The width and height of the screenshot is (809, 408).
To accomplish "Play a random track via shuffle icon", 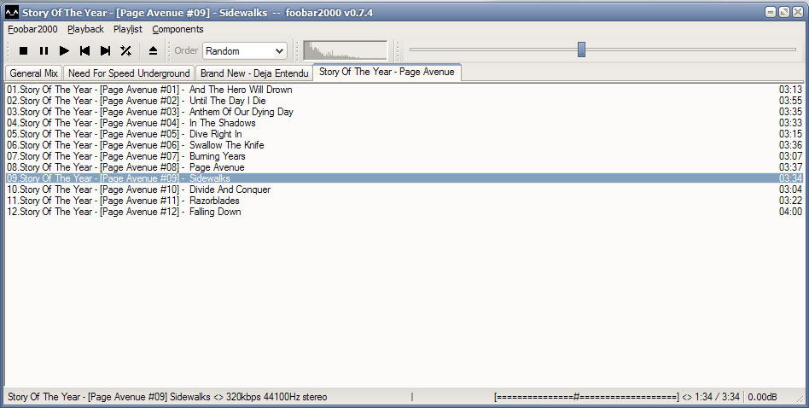I will 126,50.
